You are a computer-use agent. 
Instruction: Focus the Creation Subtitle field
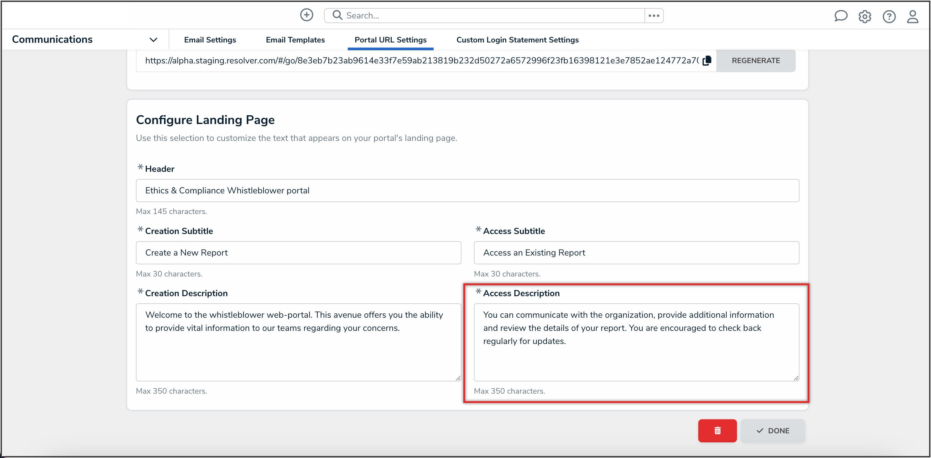[298, 253]
